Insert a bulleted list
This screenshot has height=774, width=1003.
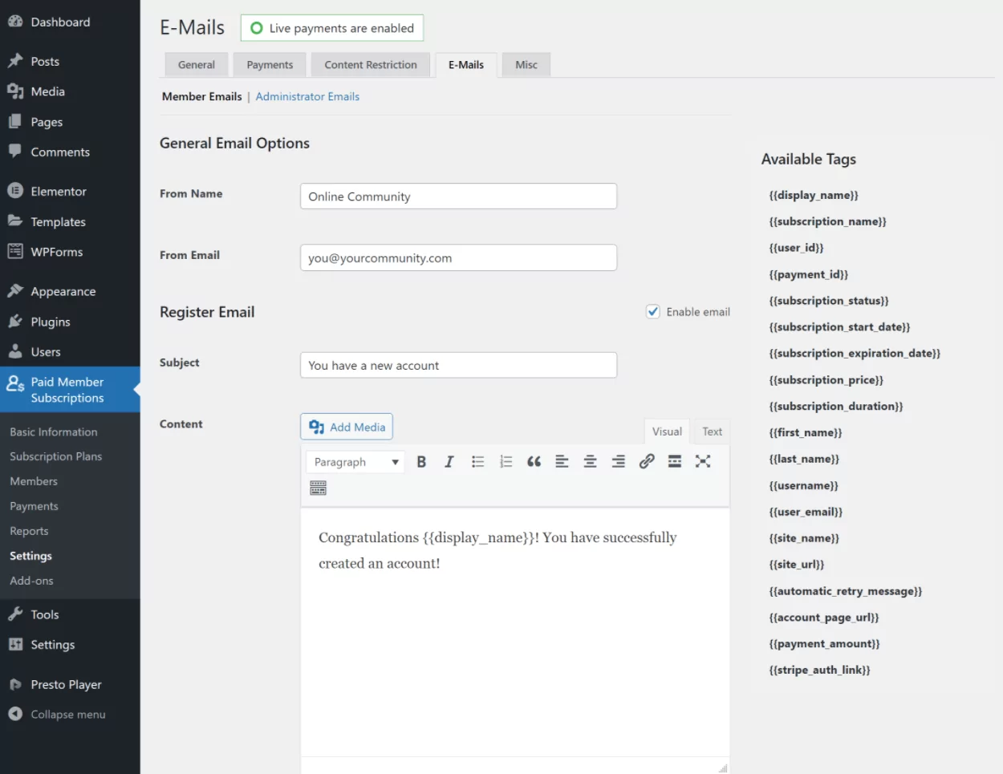[x=478, y=461]
